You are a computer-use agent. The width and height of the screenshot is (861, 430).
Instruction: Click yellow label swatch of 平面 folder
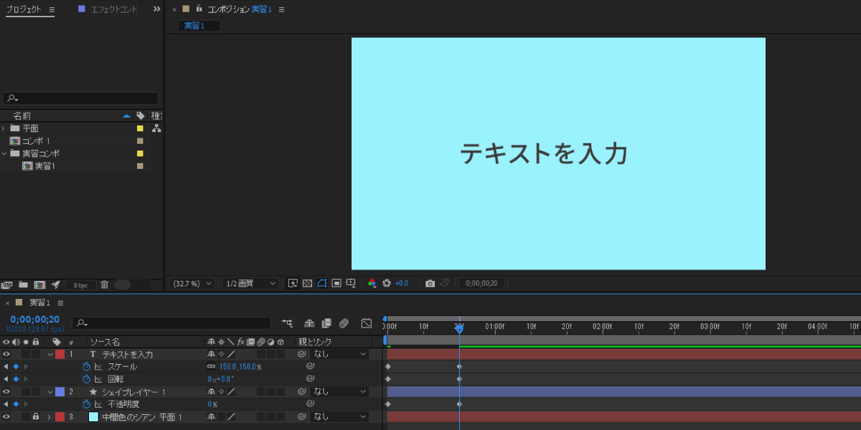point(140,128)
